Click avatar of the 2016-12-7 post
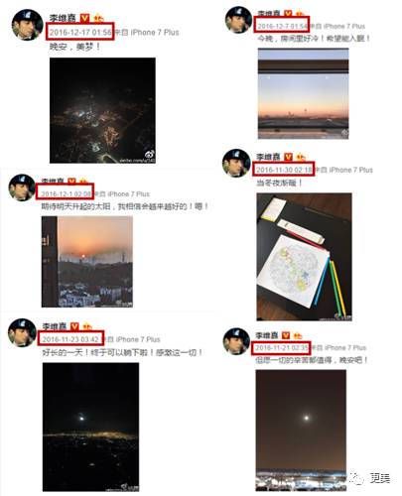The image size is (402, 496). click(238, 20)
